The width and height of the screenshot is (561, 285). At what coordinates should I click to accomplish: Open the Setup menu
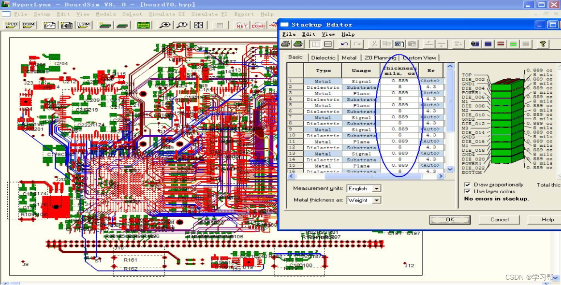tap(42, 14)
